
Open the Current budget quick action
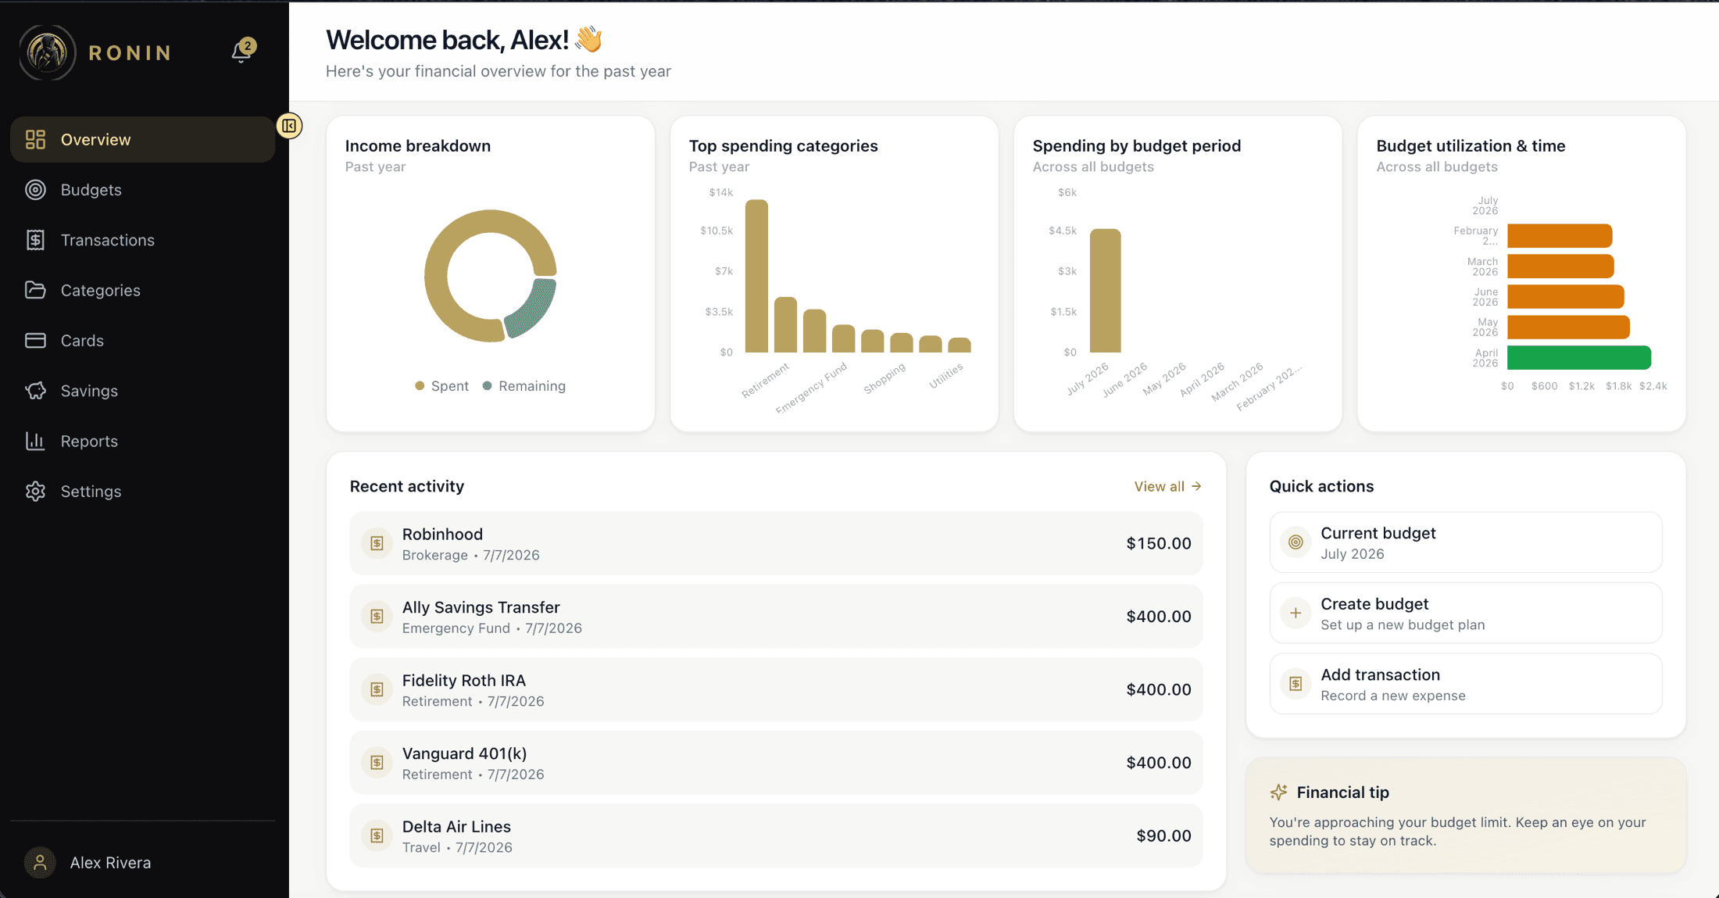(x=1466, y=542)
